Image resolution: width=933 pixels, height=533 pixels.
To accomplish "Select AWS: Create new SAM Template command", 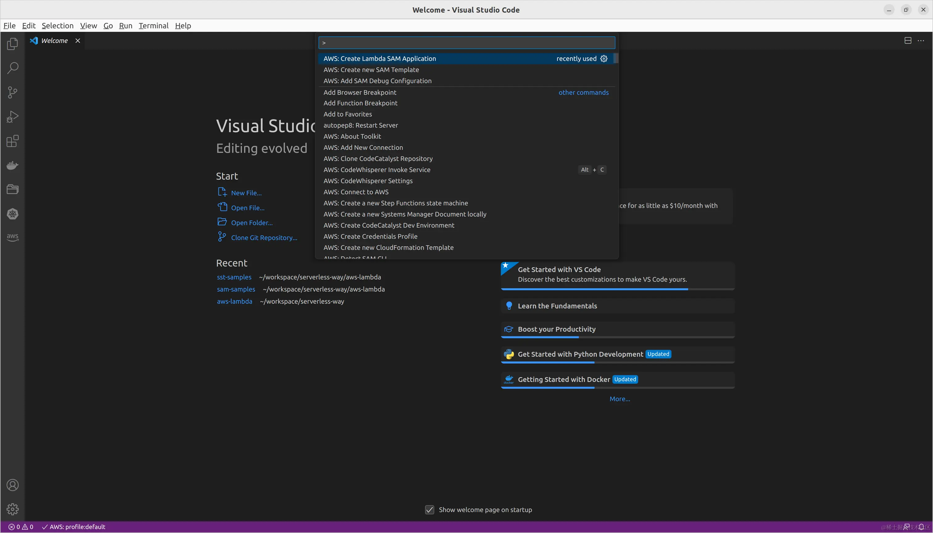I will (371, 69).
